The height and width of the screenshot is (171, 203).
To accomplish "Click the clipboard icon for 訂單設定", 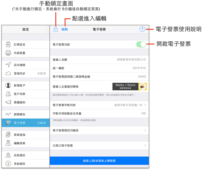I will 8,44.
